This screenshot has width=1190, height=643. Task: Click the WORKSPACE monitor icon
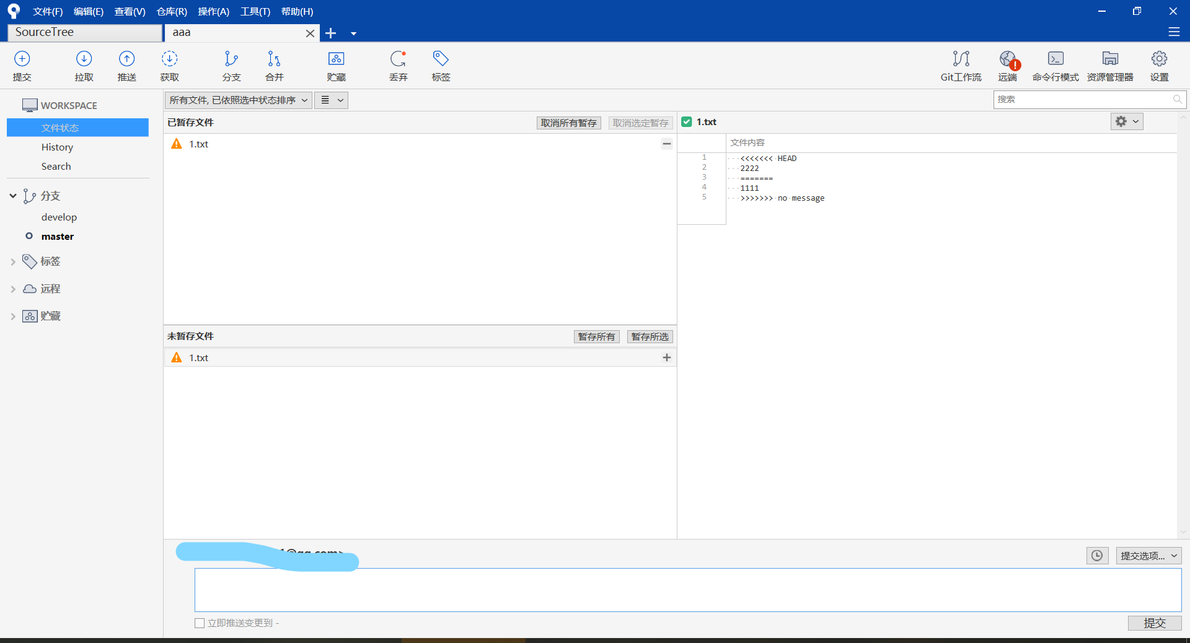(x=30, y=105)
